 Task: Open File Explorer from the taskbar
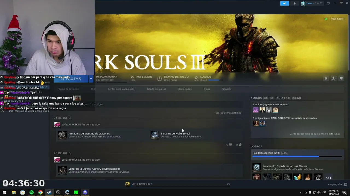coord(13,192)
